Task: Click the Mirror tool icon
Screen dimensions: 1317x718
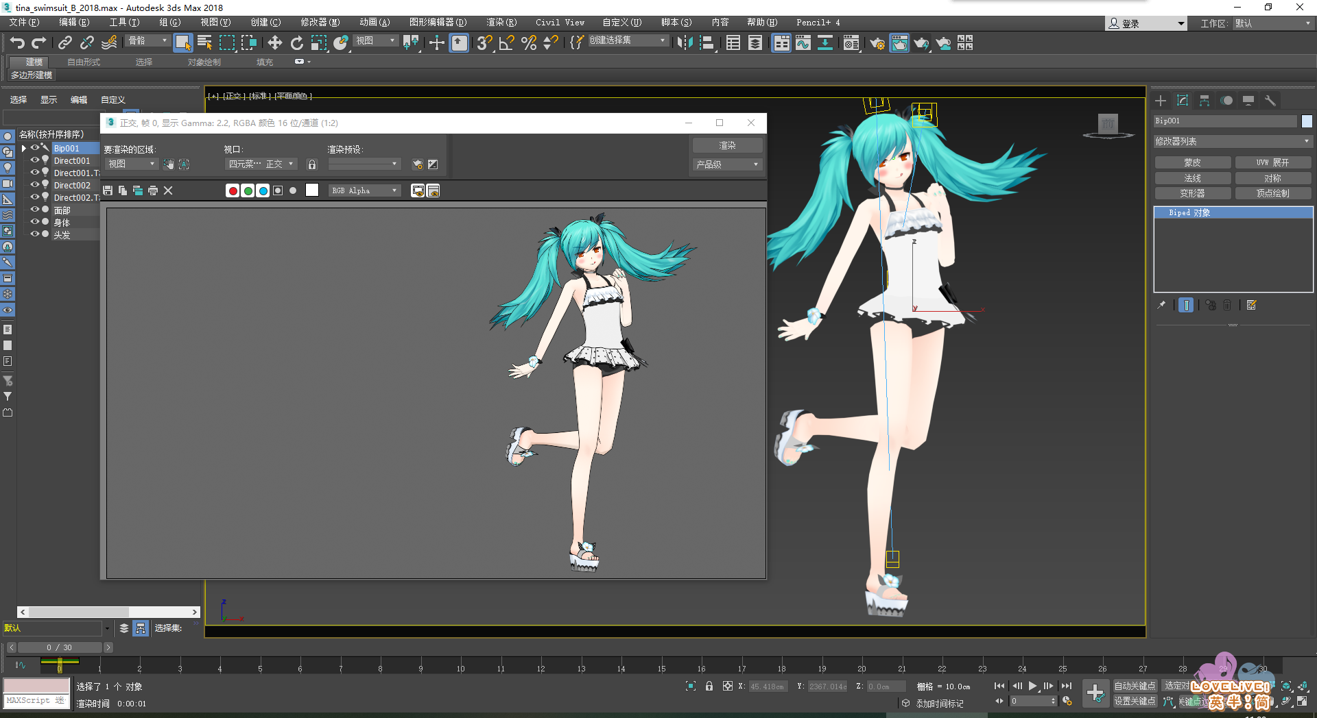Action: (685, 43)
